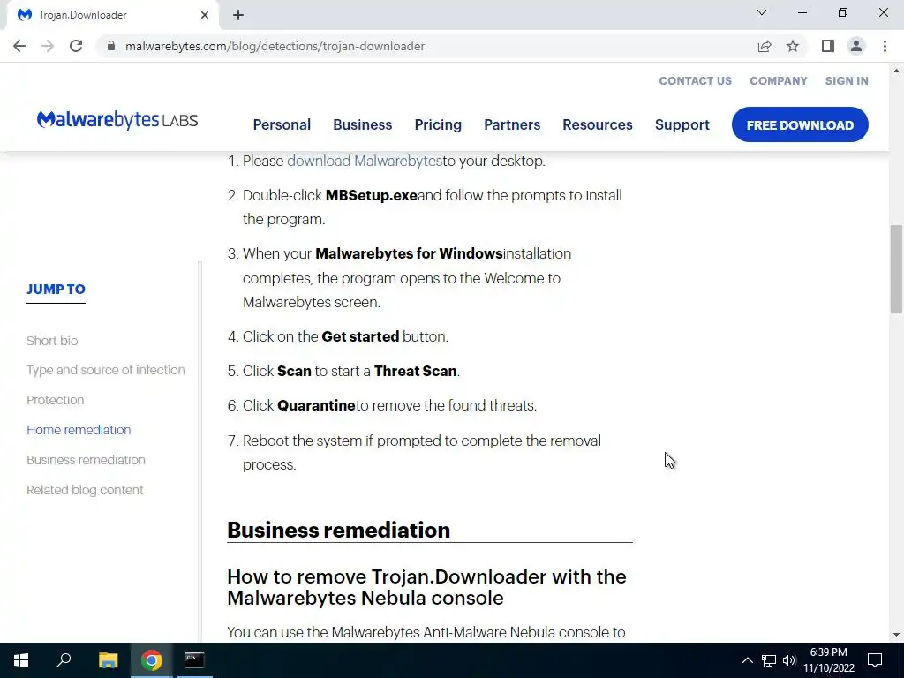Click the Quarantine bold text
The width and height of the screenshot is (904, 678).
click(x=316, y=405)
